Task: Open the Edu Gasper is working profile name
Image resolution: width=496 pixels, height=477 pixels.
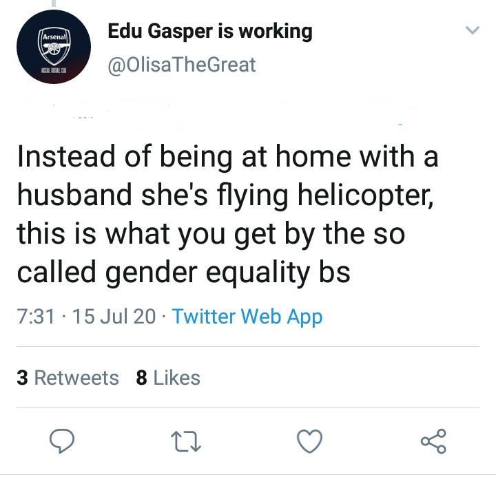Action: (210, 31)
